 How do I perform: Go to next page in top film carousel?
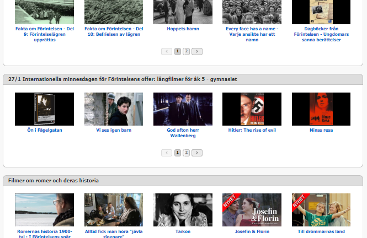(197, 51)
